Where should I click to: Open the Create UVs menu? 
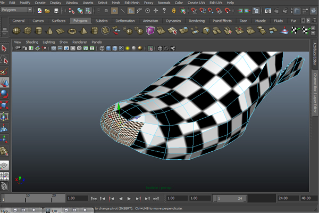click(196, 3)
